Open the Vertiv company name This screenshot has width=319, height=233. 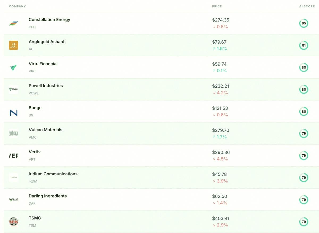[x=35, y=152]
